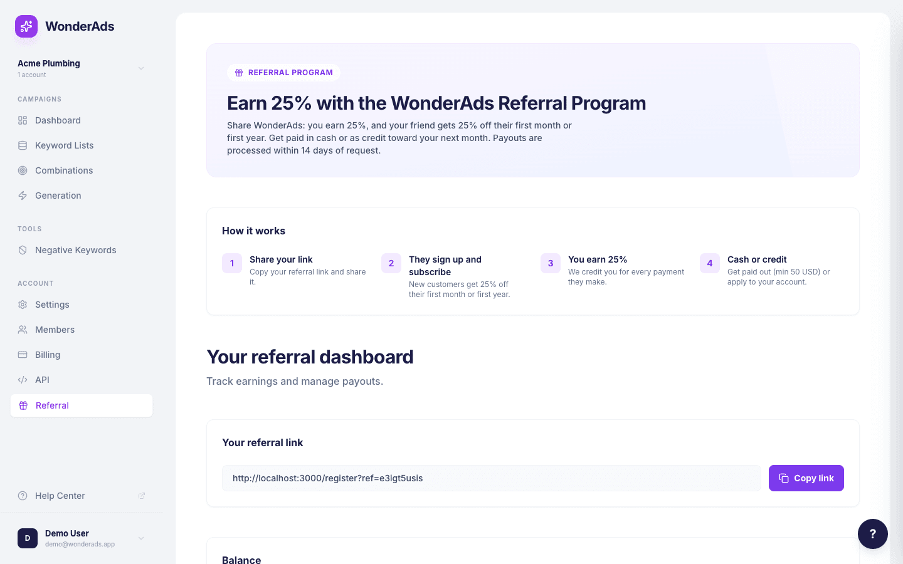903x564 pixels.
Task: Open the floating help question mark button
Action: 873,533
